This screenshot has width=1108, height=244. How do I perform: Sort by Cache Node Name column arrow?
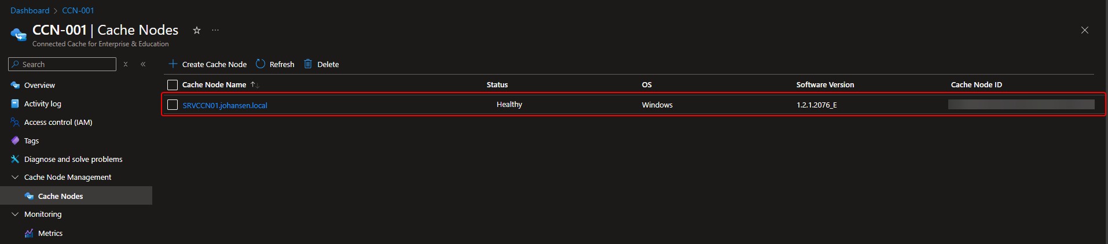(254, 84)
